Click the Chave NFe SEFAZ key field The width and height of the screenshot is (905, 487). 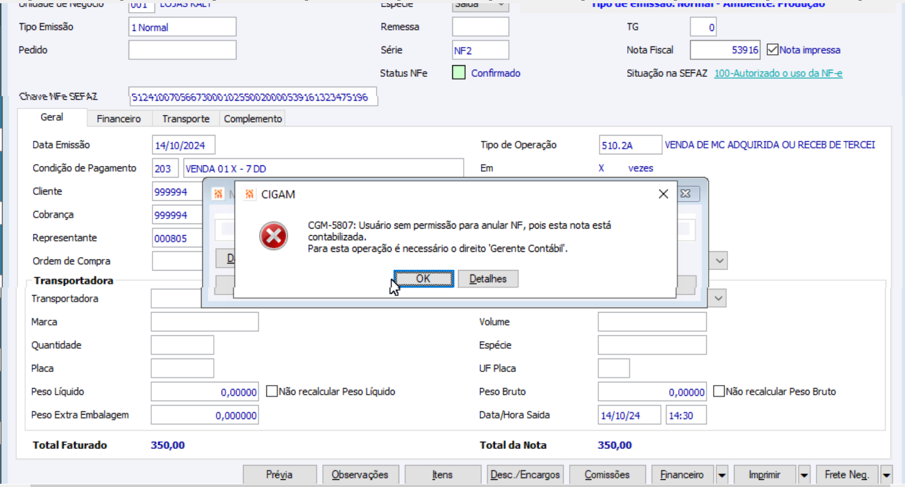tap(253, 96)
